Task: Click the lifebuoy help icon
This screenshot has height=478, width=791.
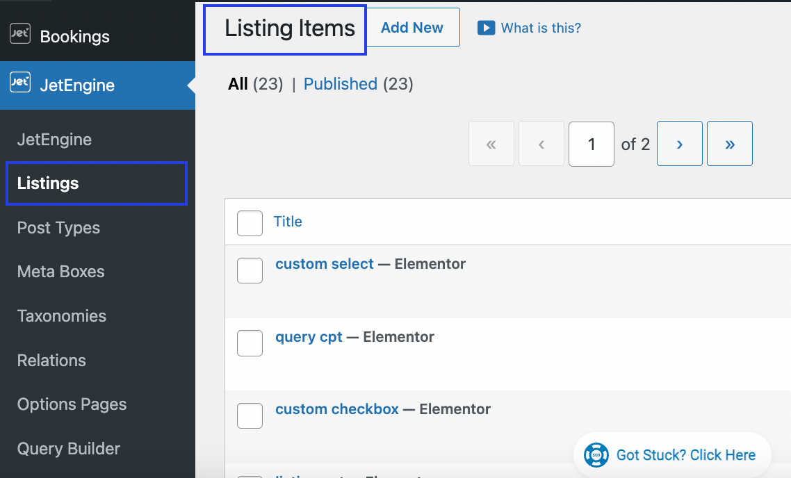Action: tap(596, 455)
